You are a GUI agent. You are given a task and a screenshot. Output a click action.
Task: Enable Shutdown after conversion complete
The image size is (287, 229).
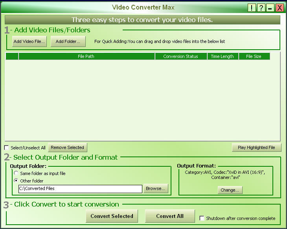click(202, 218)
